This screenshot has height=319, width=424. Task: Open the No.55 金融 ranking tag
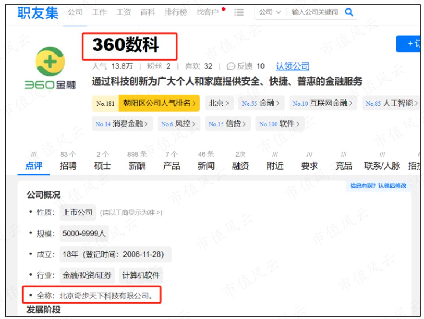[261, 103]
